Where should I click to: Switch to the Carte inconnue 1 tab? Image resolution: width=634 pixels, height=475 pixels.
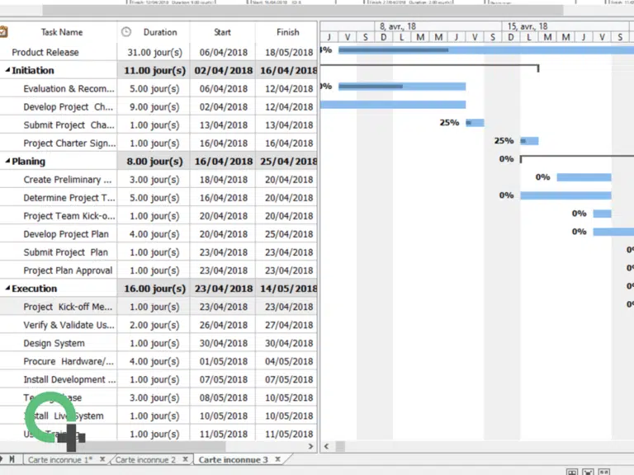(x=59, y=459)
